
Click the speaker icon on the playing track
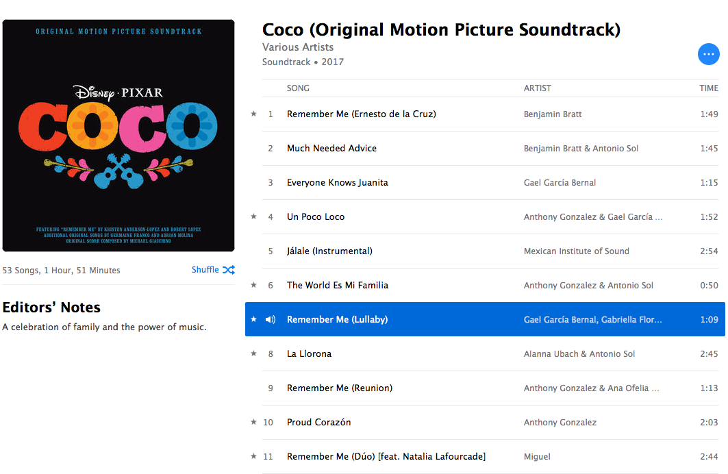271,319
